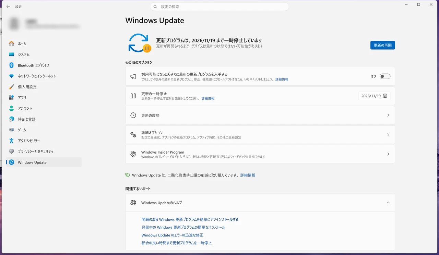Toggle the latest updates switch labeled オフ

coord(385,76)
